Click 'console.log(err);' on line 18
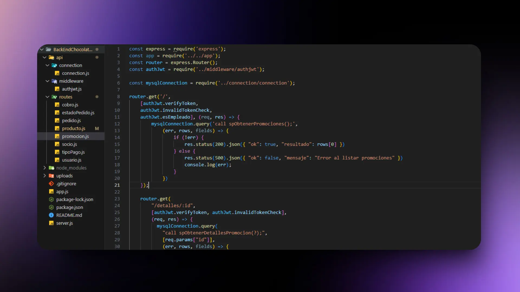 click(208, 165)
